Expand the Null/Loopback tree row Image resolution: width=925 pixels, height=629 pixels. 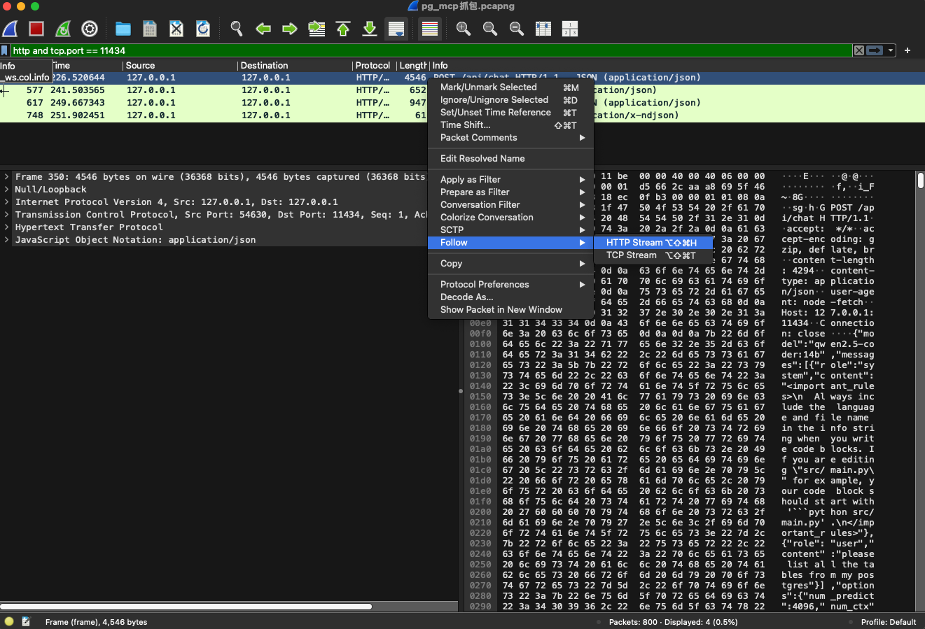pos(7,190)
